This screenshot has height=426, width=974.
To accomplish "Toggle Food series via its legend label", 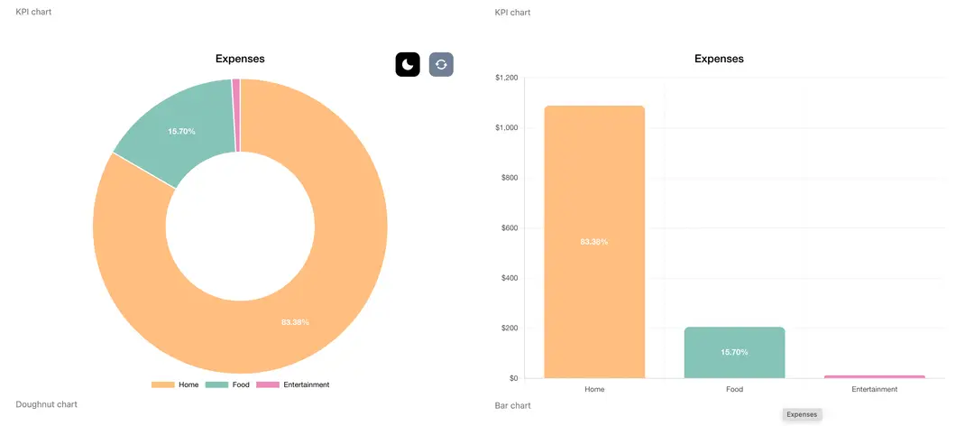I will [241, 384].
